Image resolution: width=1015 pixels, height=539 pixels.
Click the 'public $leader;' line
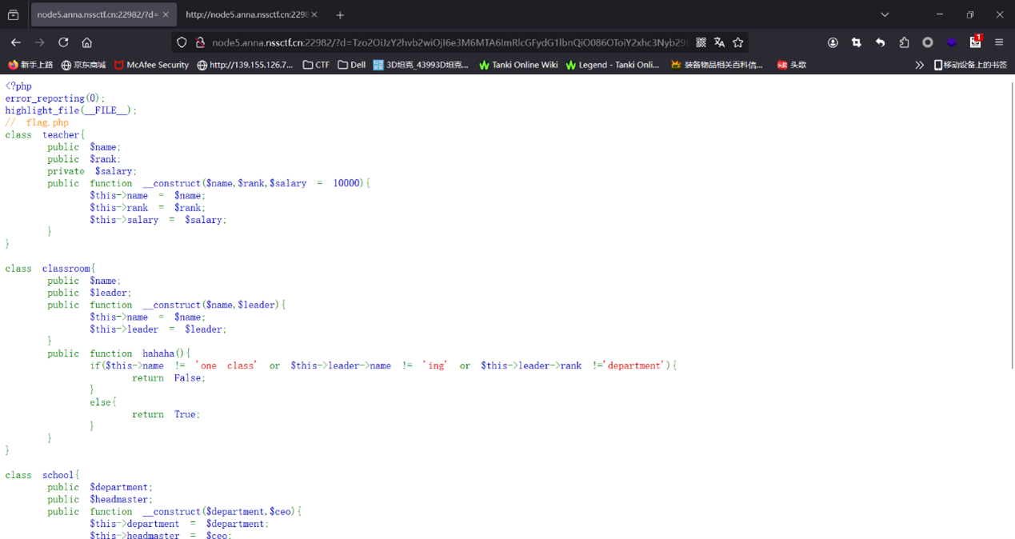pyautogui.click(x=90, y=293)
